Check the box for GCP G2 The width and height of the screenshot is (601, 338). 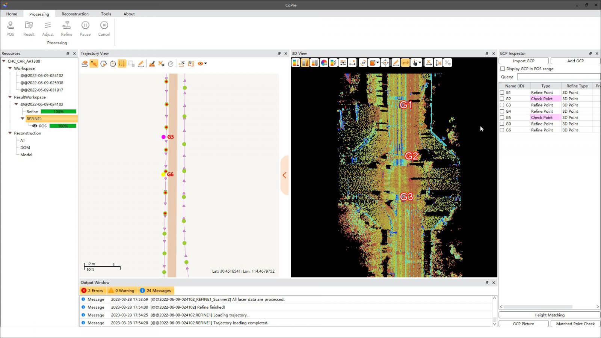pos(502,99)
